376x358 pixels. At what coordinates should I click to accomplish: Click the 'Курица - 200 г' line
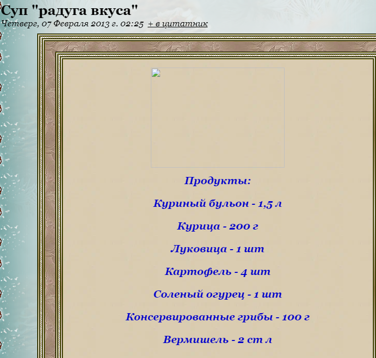[x=217, y=226]
